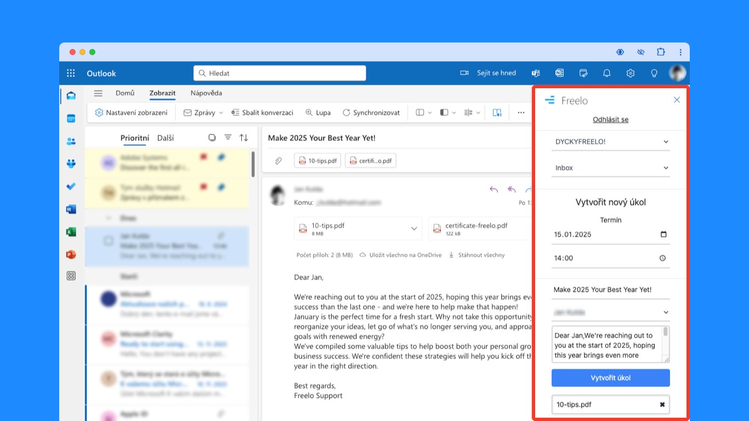Switch to the Zobrazit ribbon tab

tap(162, 93)
